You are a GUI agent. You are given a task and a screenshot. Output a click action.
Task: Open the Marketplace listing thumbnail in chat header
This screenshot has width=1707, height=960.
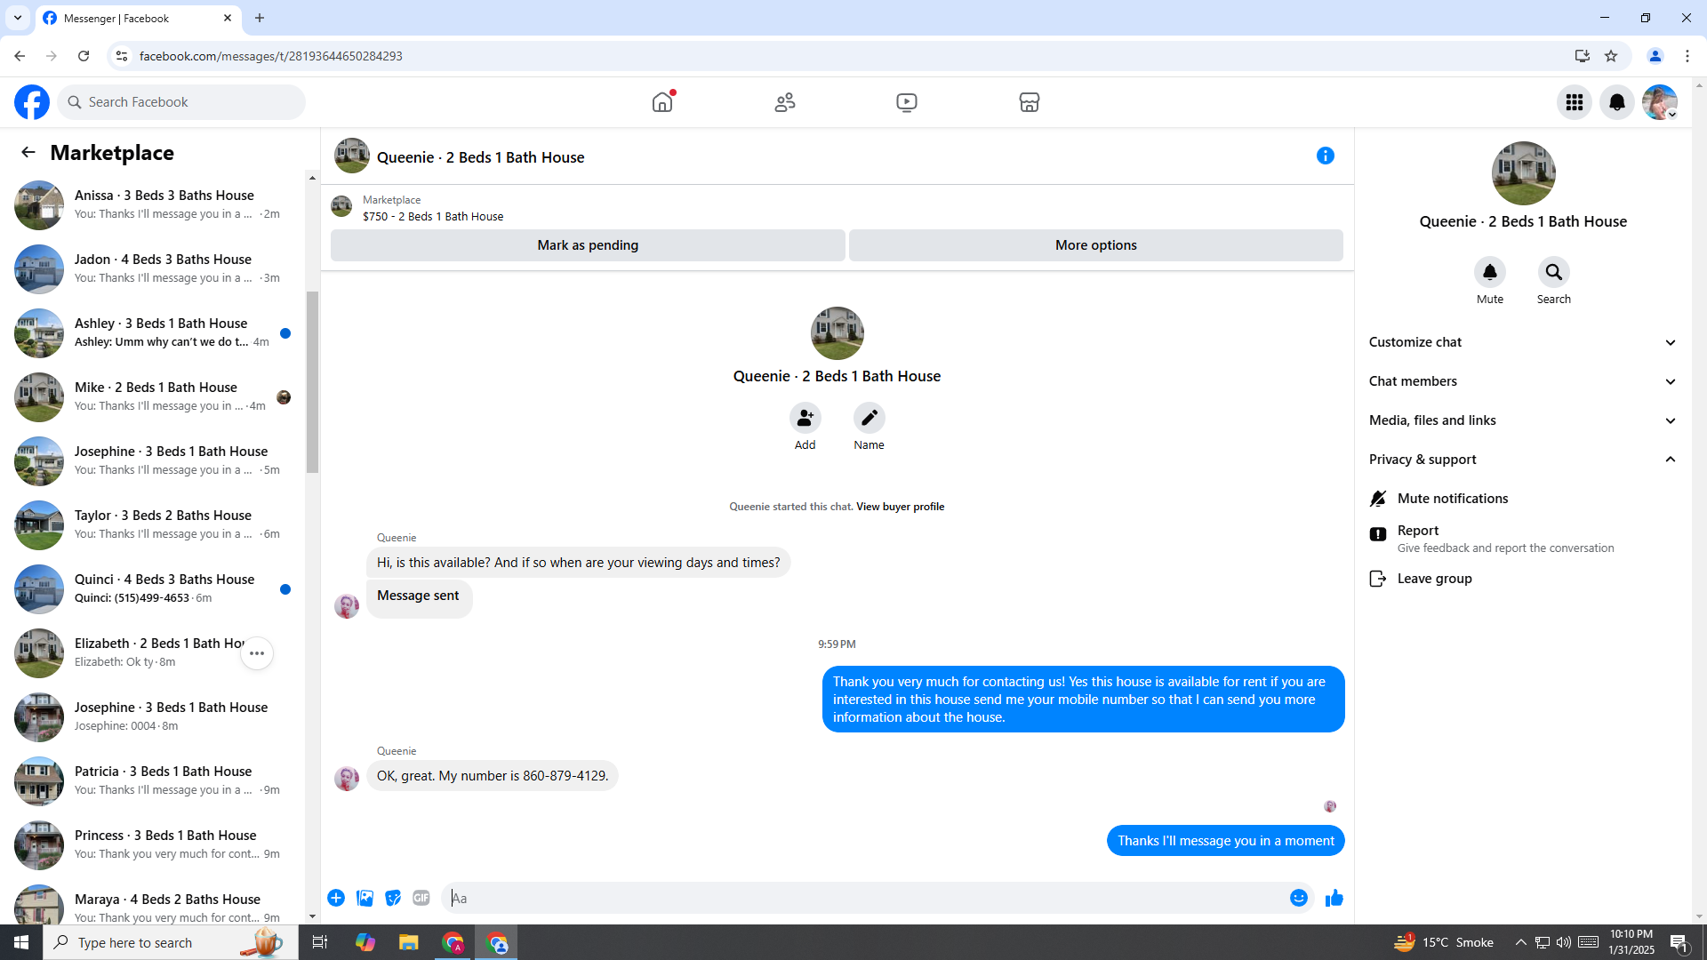pos(341,207)
